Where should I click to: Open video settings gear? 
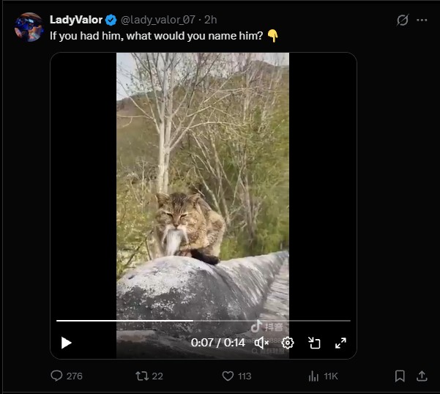click(288, 343)
